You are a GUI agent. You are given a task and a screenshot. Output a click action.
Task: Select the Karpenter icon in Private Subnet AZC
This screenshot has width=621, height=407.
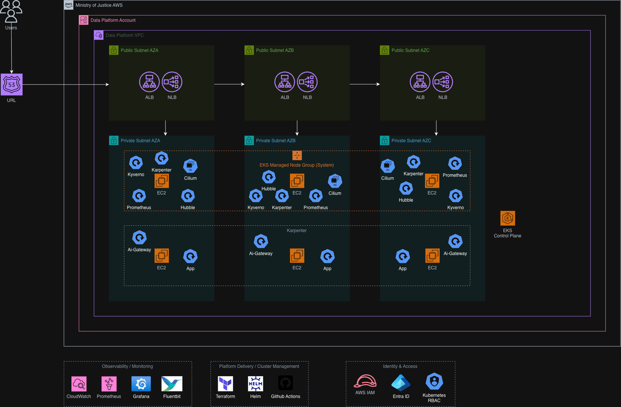tap(413, 162)
